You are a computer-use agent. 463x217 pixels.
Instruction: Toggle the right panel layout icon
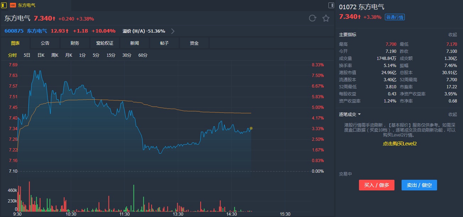(x=331, y=5)
